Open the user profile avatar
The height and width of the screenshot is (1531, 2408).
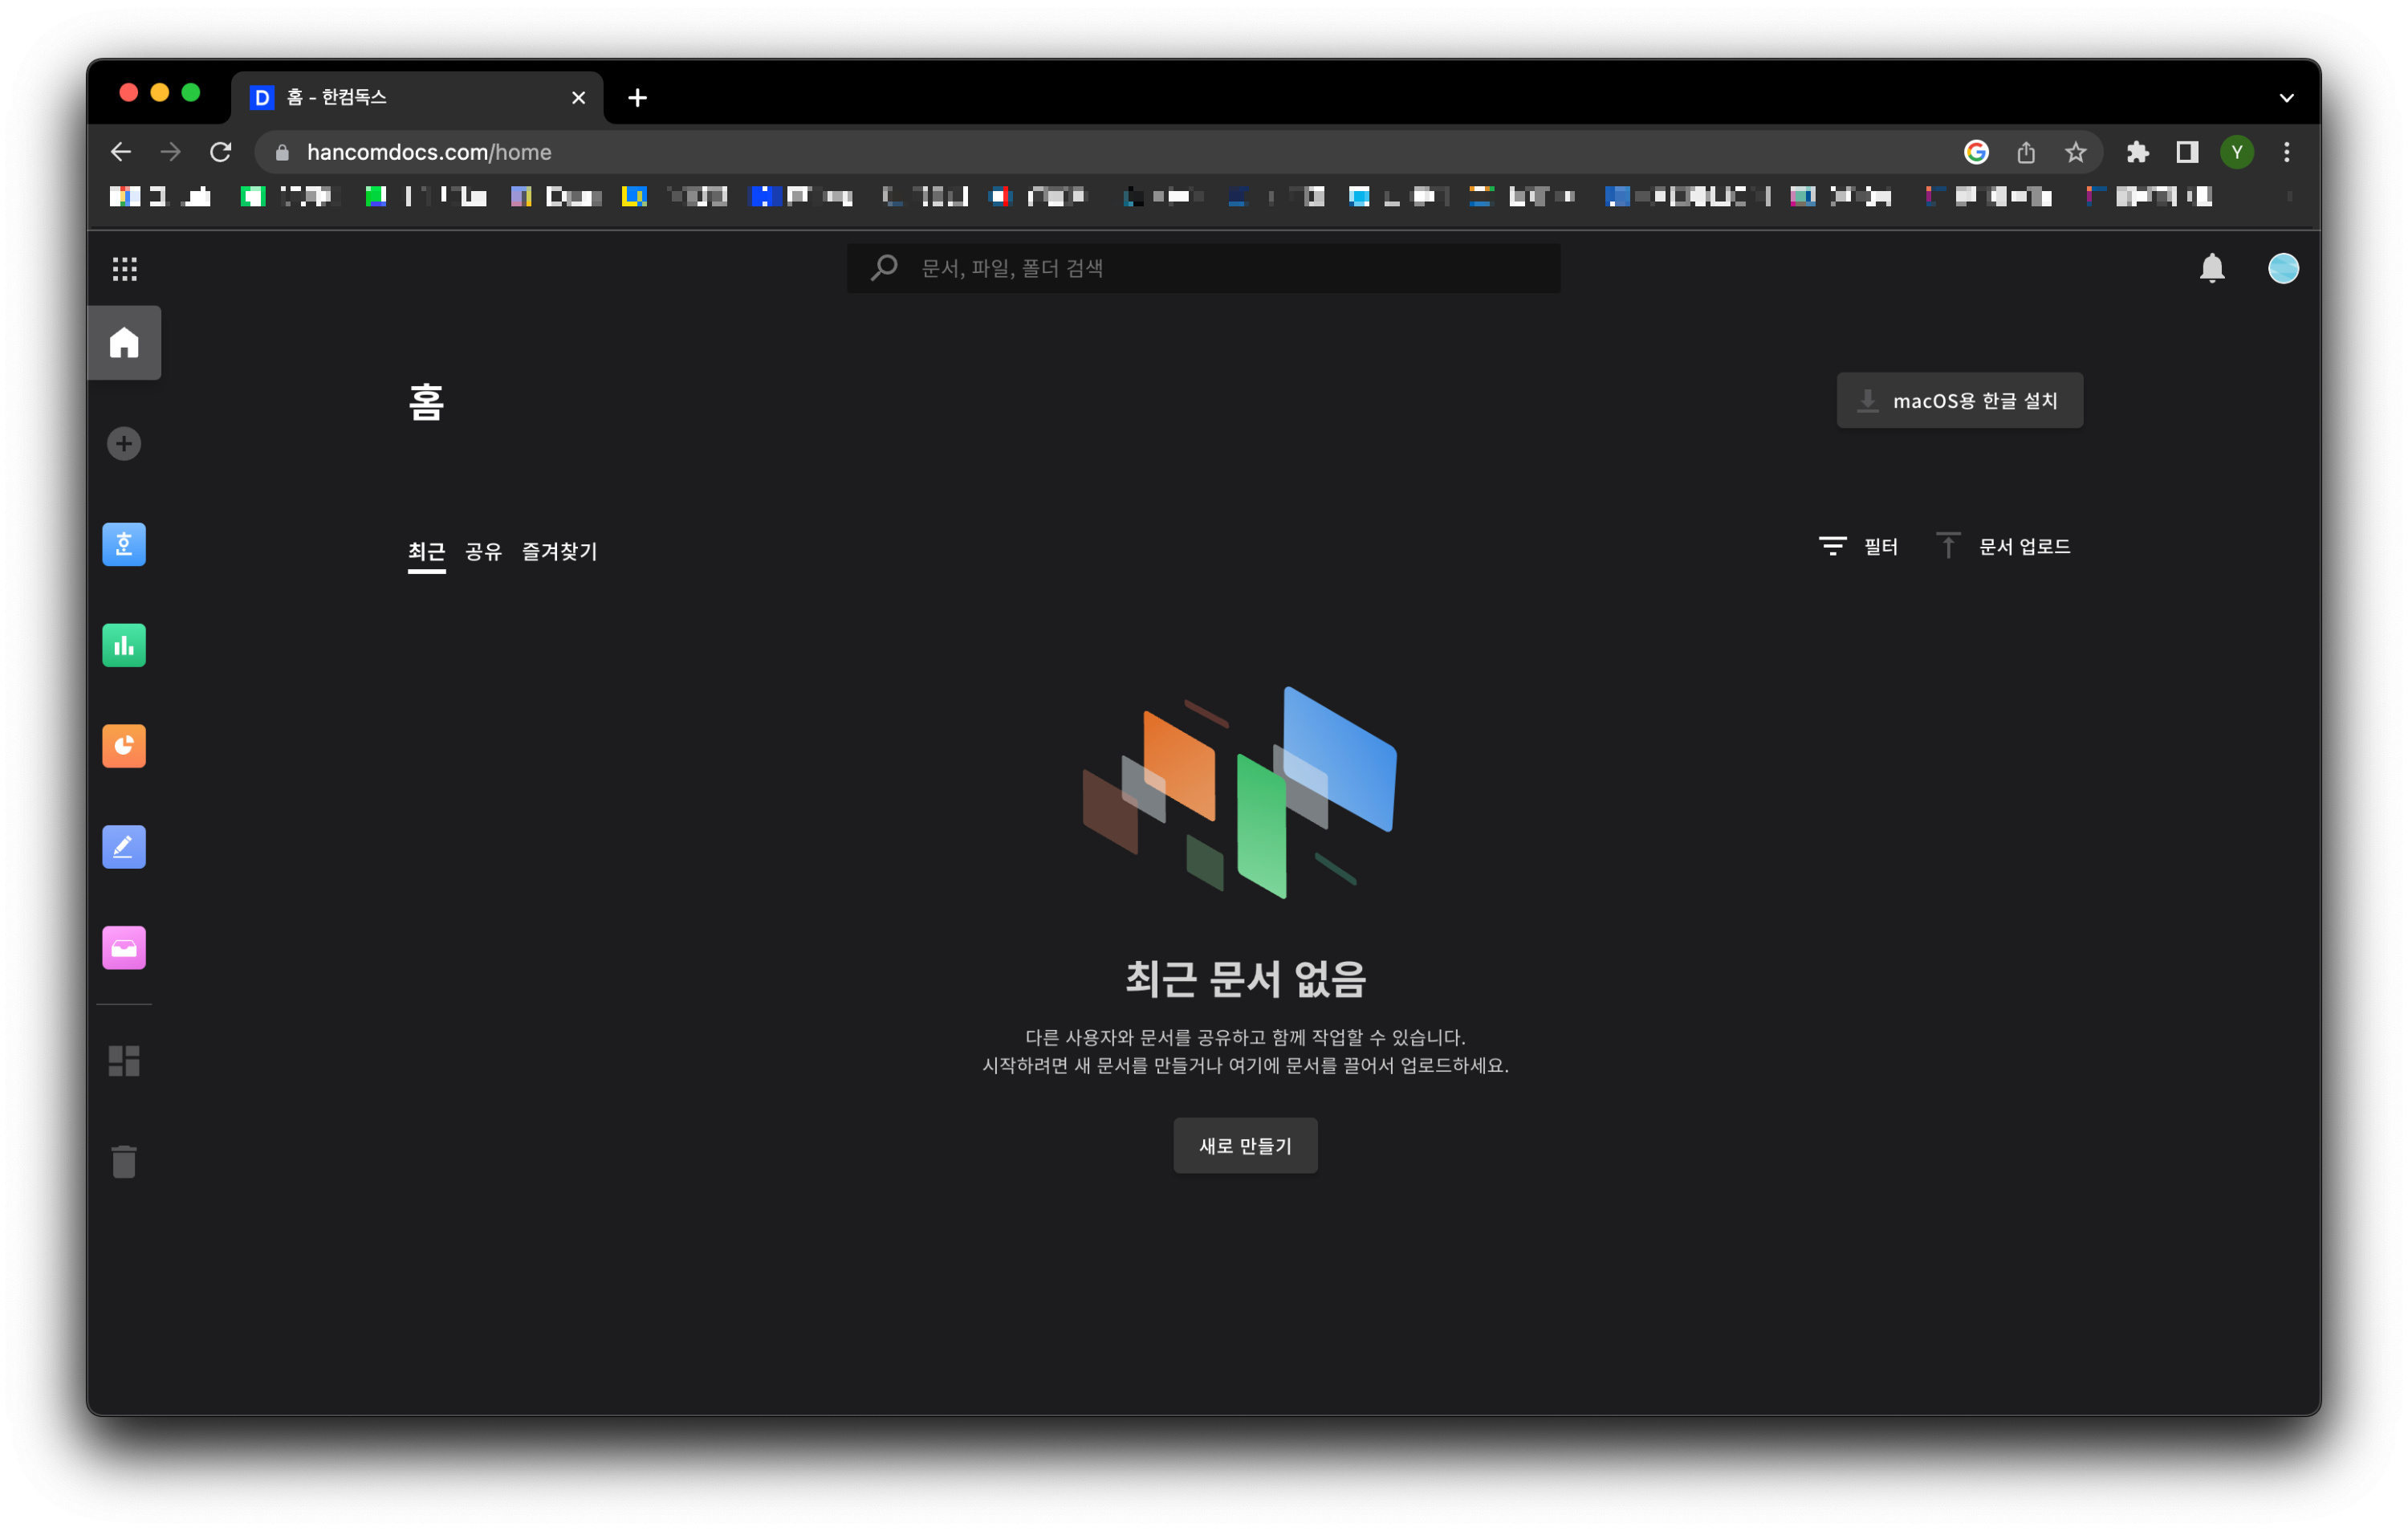point(2283,268)
